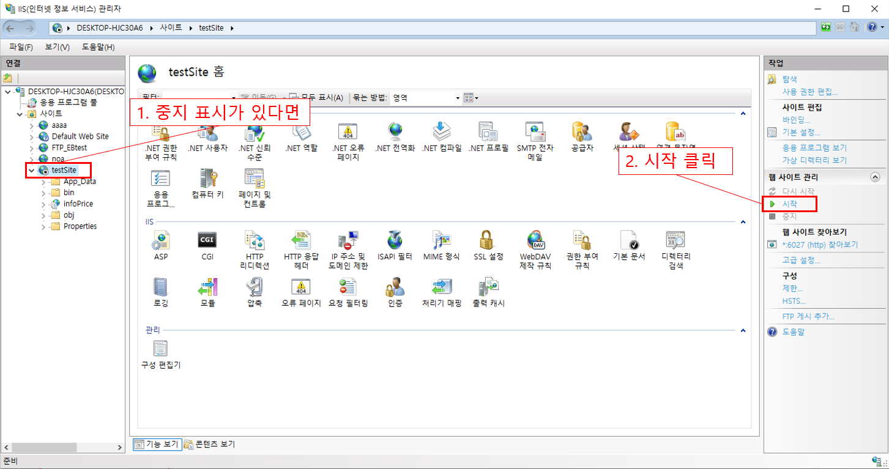Open 기본 설정... link

pos(801,132)
